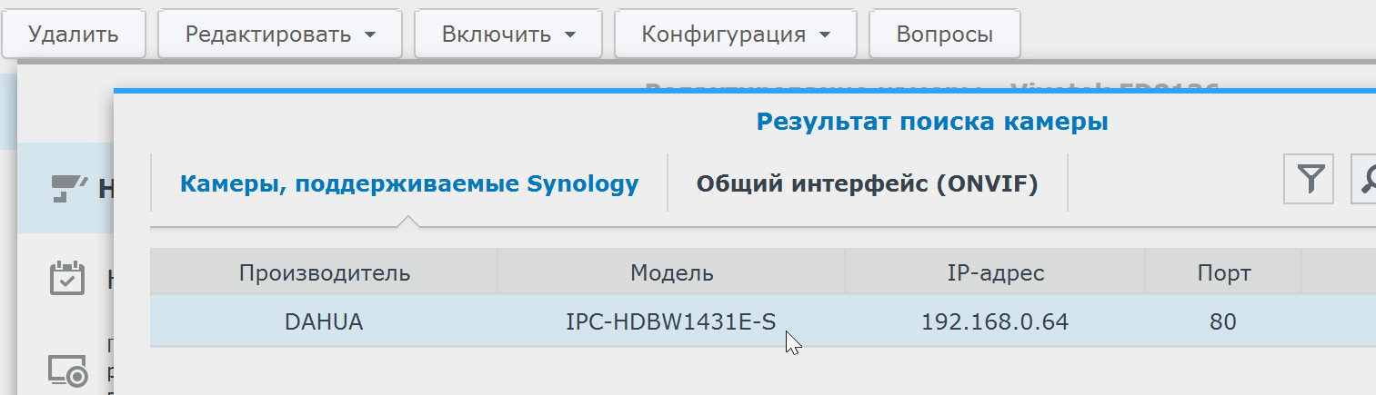Click the port 80 cell
Viewport: 1376px width, 395px height.
(x=1223, y=321)
